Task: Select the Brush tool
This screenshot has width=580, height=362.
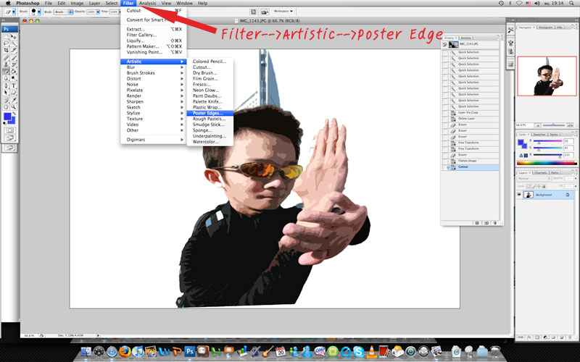Action: [14, 58]
